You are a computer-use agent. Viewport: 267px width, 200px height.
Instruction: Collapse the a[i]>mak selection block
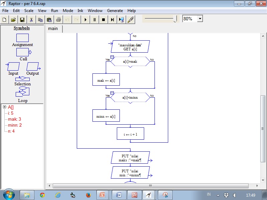112,57
